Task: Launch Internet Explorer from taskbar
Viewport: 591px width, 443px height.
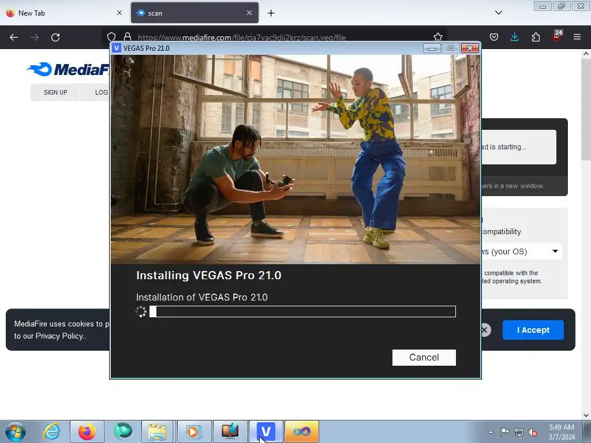Action: click(51, 431)
